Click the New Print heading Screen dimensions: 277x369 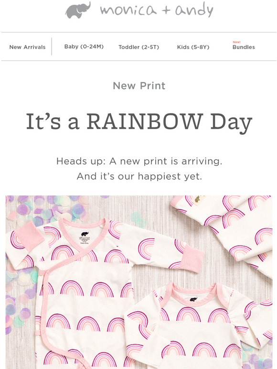139,86
